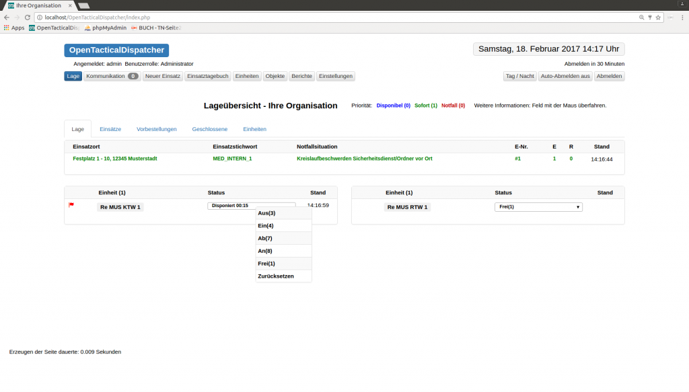This screenshot has height=392, width=689.
Task: Toggle Tag / Nacht mode
Action: 520,76
